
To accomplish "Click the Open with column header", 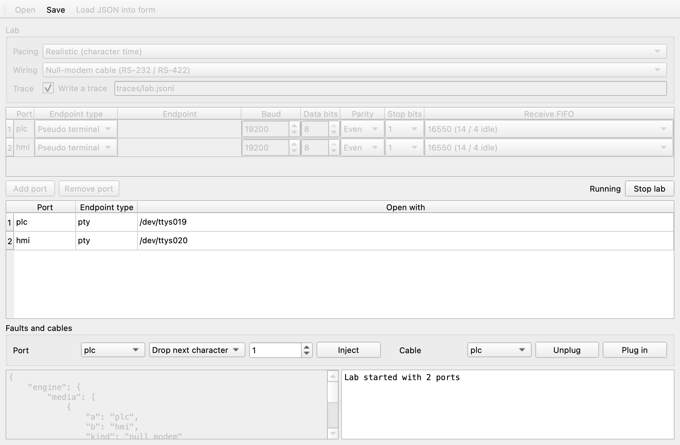I will point(406,207).
